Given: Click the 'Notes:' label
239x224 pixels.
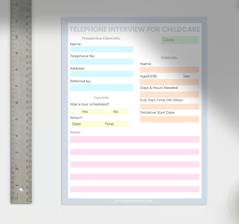Looking at the screenshot, I should (75, 132).
